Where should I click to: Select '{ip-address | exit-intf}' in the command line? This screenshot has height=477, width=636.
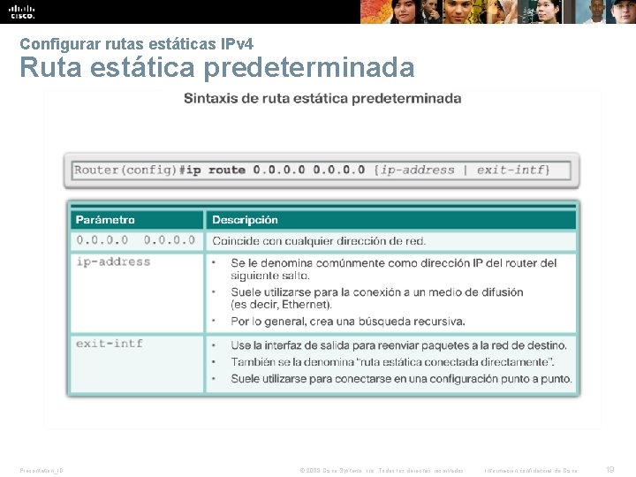click(462, 170)
